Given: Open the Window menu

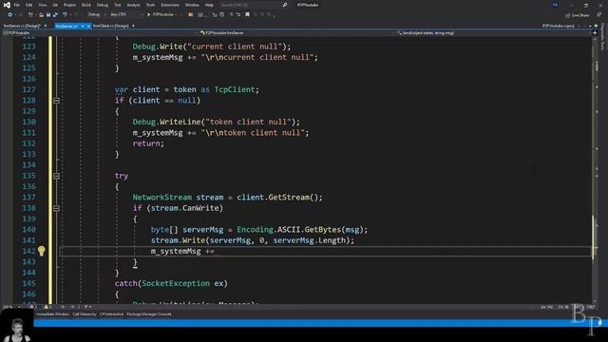Looking at the screenshot, I should pos(192,5).
